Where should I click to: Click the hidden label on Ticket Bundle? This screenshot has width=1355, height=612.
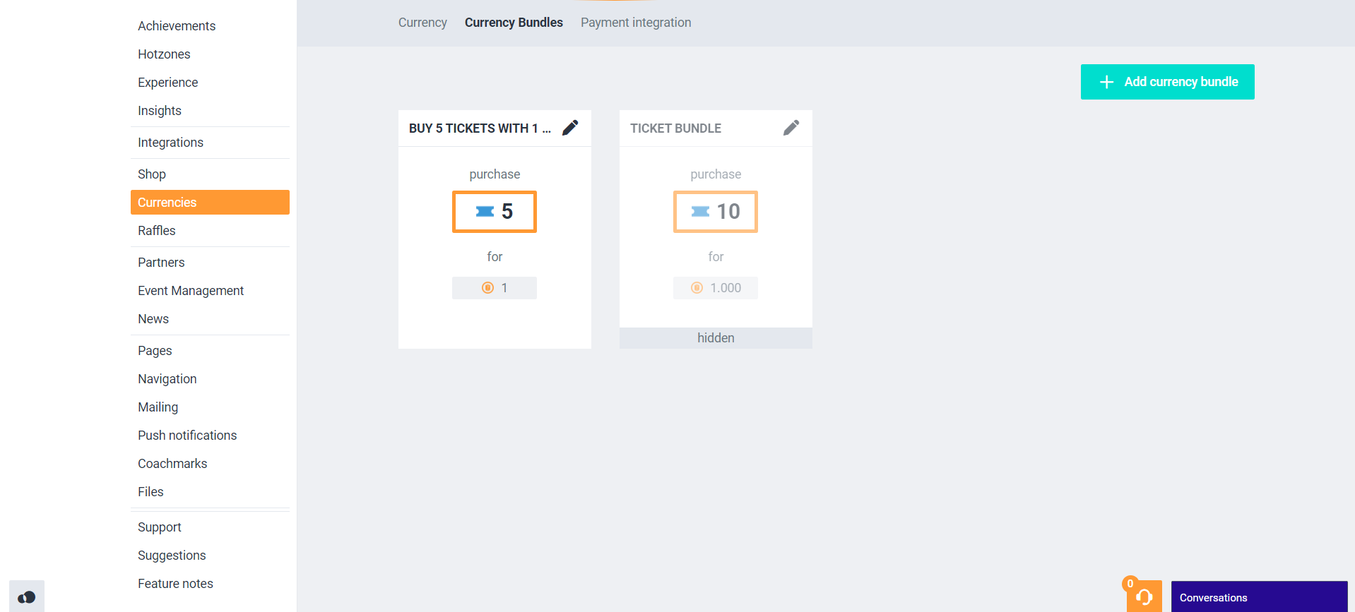[716, 338]
